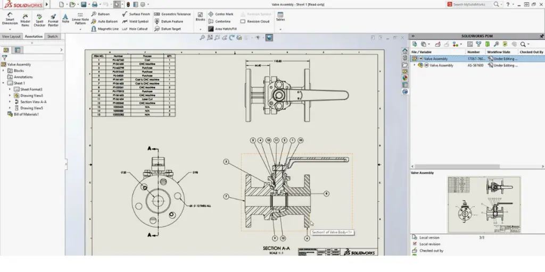Open the Appearances tab in task pane

coord(405,78)
